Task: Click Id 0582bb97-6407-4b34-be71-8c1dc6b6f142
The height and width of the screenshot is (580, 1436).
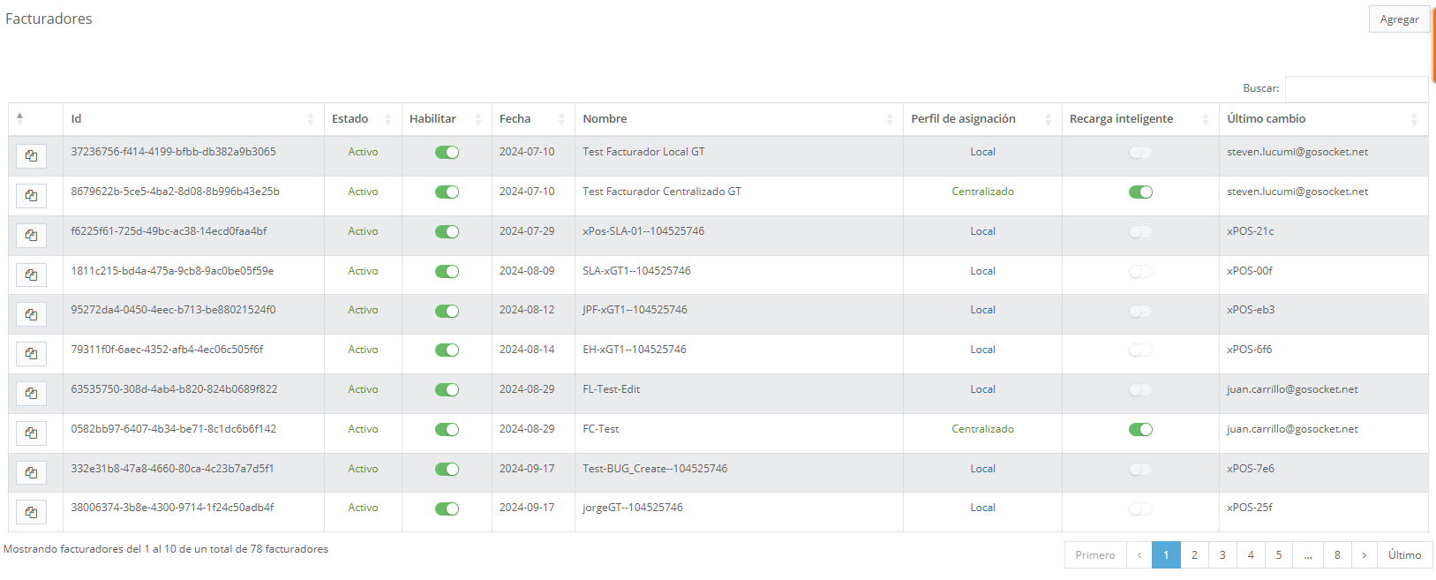Action: click(174, 429)
